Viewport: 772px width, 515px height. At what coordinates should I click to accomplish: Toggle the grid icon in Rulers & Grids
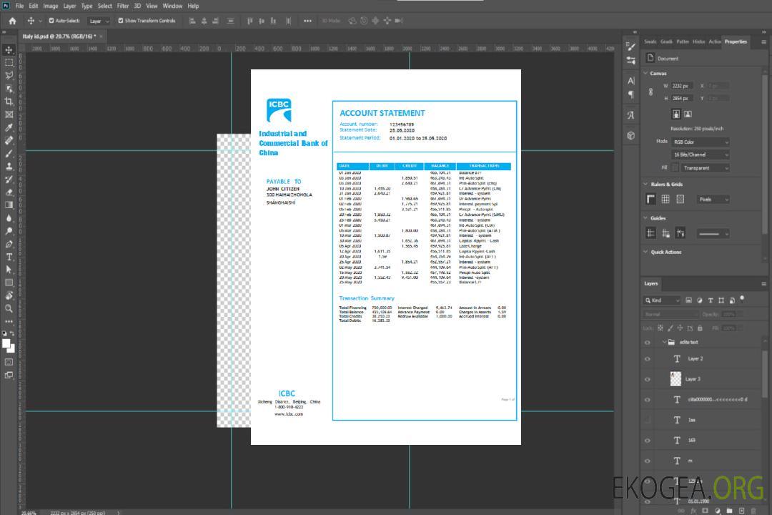pyautogui.click(x=665, y=199)
